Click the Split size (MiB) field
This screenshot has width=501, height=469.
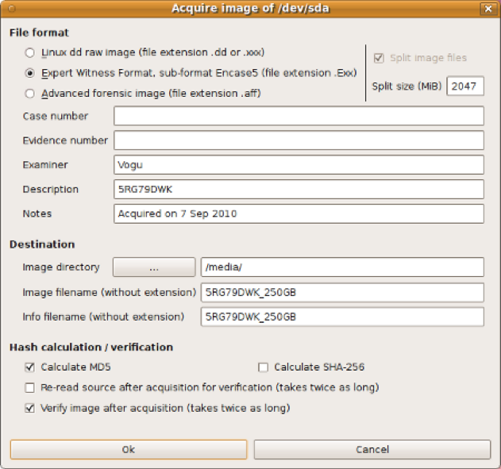coord(464,86)
